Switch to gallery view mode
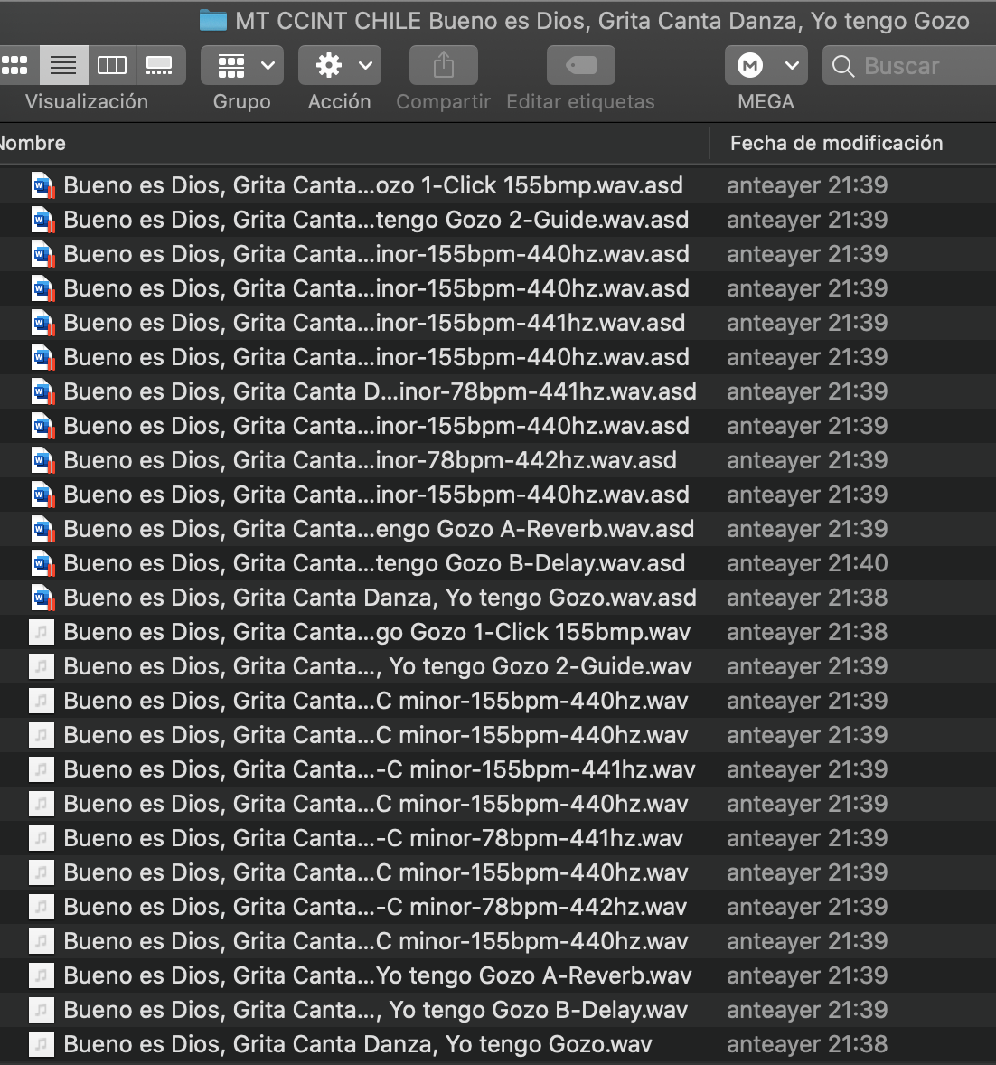Screen dimensions: 996x1065 [160, 65]
